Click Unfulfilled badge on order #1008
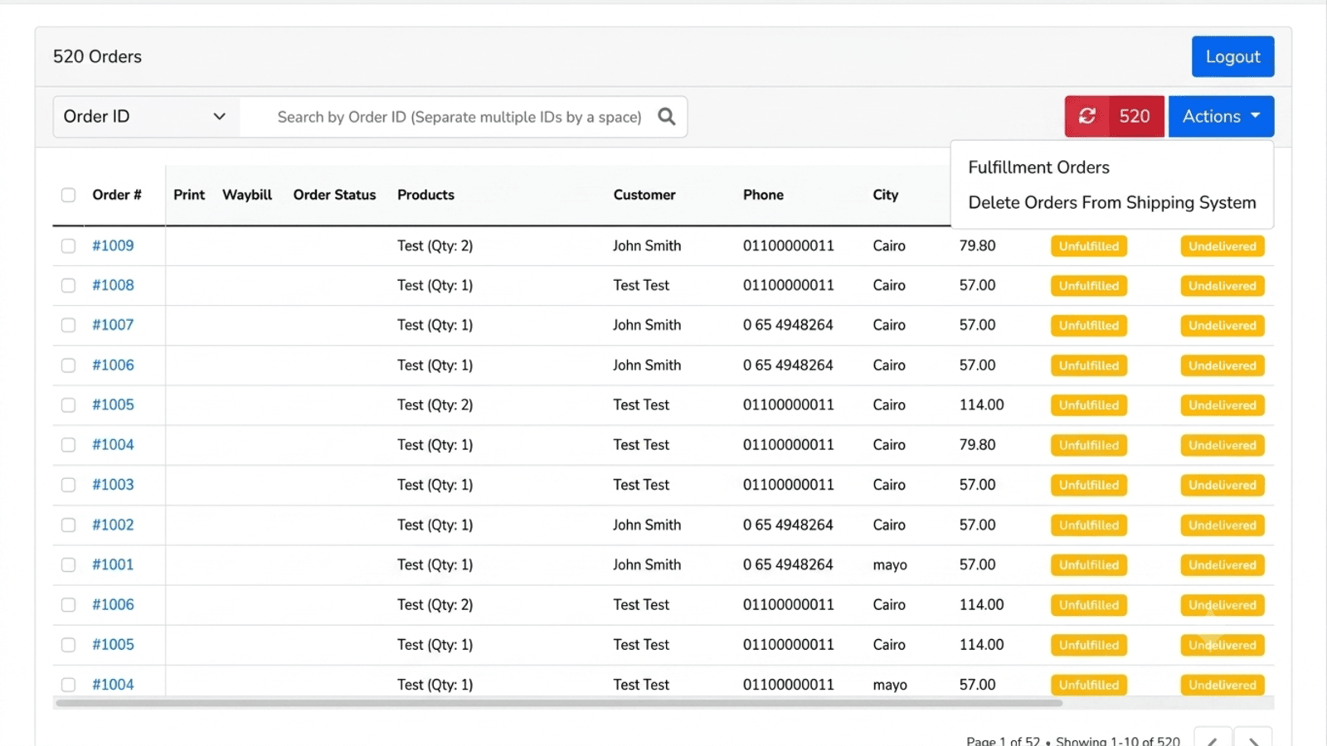 coord(1089,286)
